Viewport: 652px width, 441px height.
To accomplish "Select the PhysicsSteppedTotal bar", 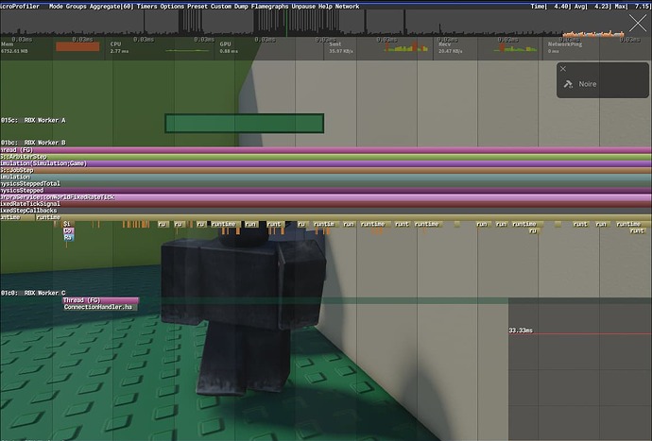I will click(x=326, y=183).
